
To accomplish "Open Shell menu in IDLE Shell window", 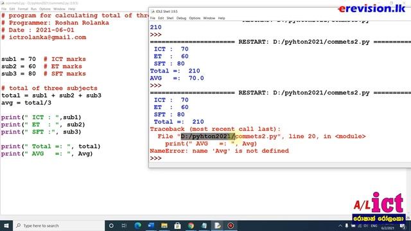I will pos(170,18).
